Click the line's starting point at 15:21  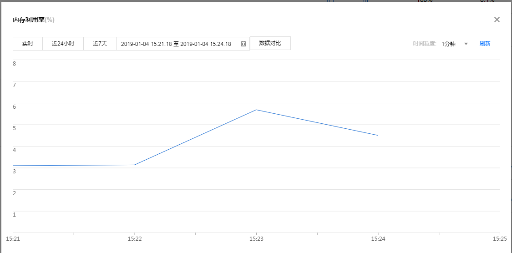click(x=13, y=166)
